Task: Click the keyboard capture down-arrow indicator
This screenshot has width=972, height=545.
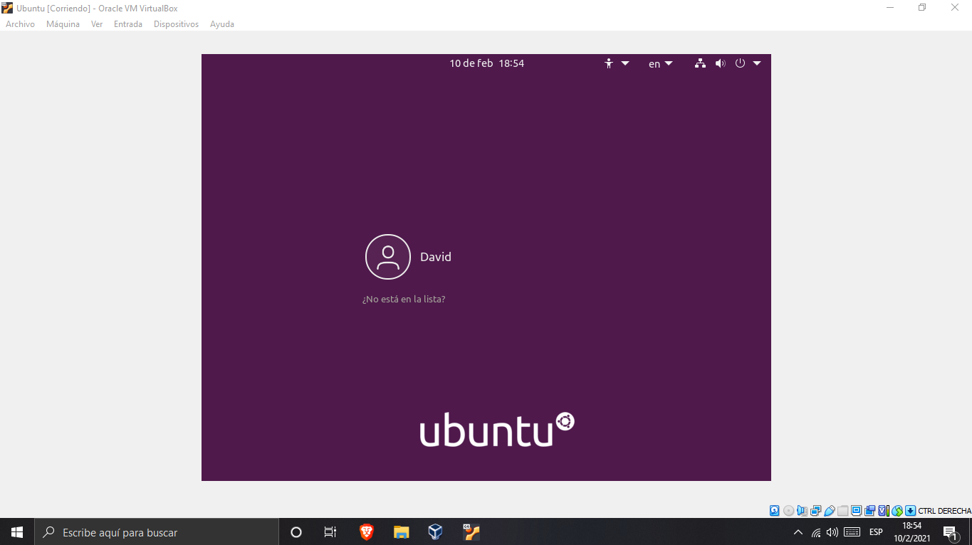Action: [910, 511]
